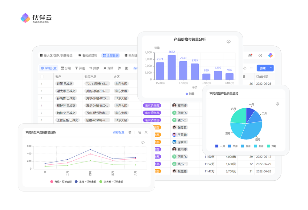
Task: Click cloud download icon on line chart
Action: [143, 142]
